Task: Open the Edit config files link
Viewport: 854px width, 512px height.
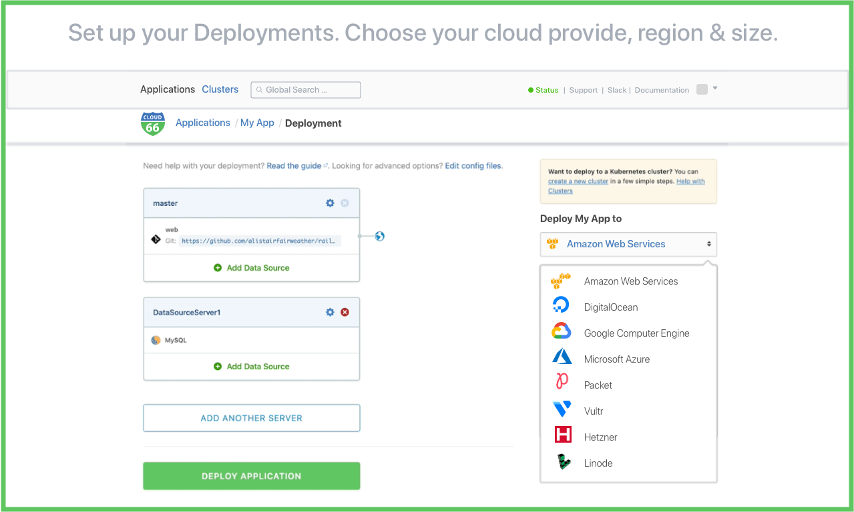Action: 473,166
